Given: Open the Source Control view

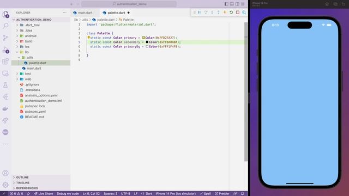Looking at the screenshot, I should (x=5, y=38).
